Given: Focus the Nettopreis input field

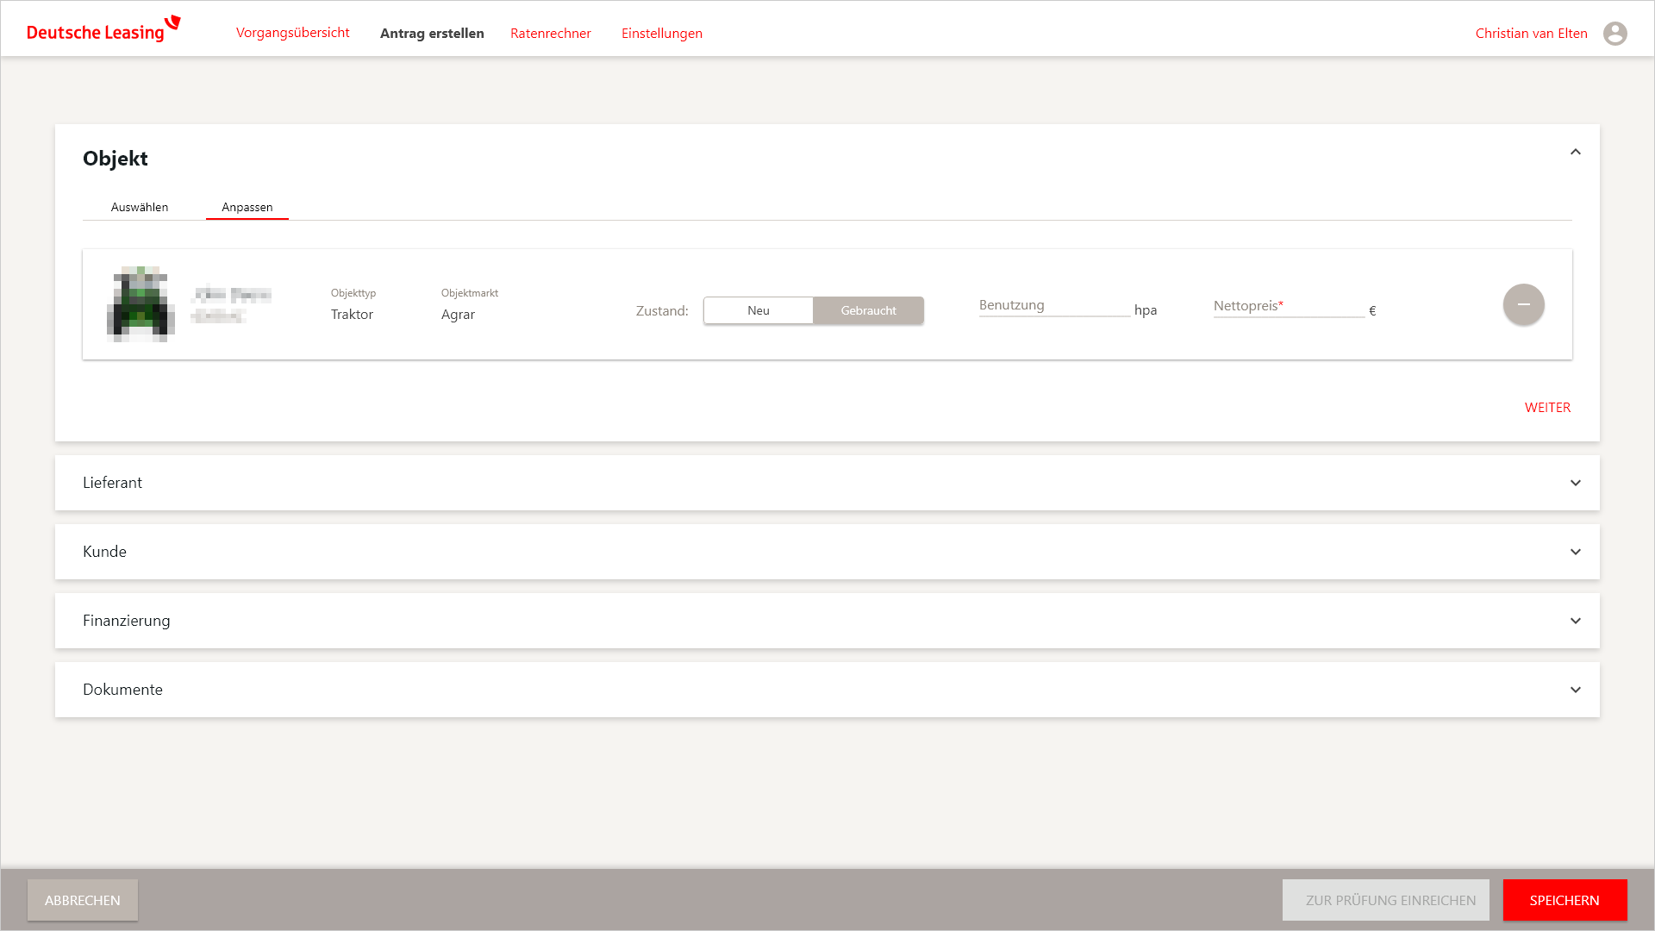Looking at the screenshot, I should coord(1288,307).
